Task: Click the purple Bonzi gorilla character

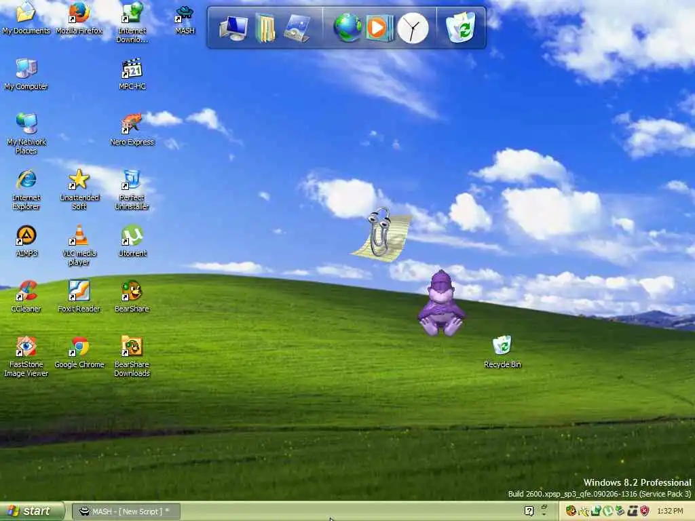Action: (441, 303)
